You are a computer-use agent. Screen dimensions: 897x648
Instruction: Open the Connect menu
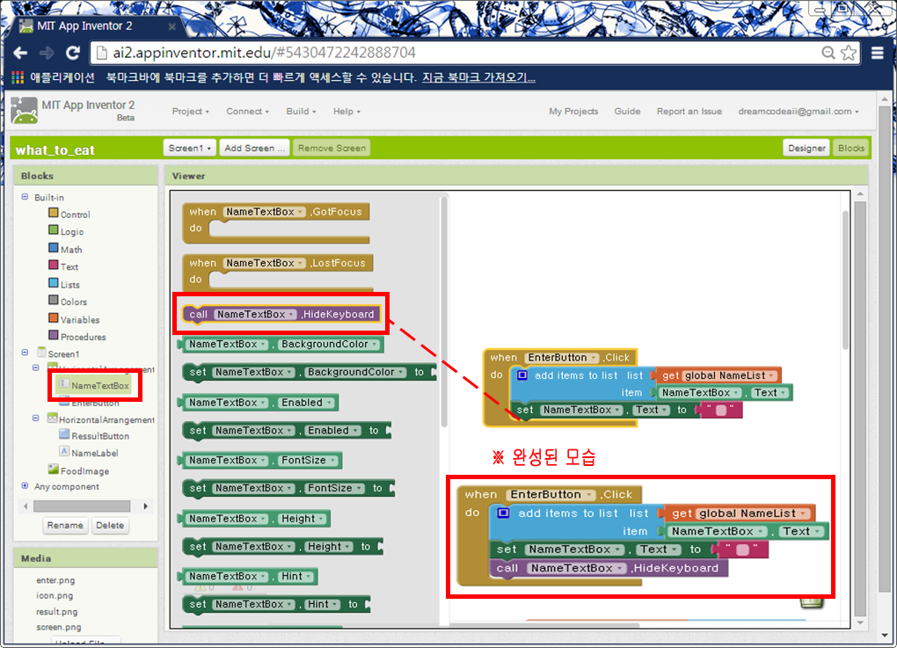coord(247,112)
